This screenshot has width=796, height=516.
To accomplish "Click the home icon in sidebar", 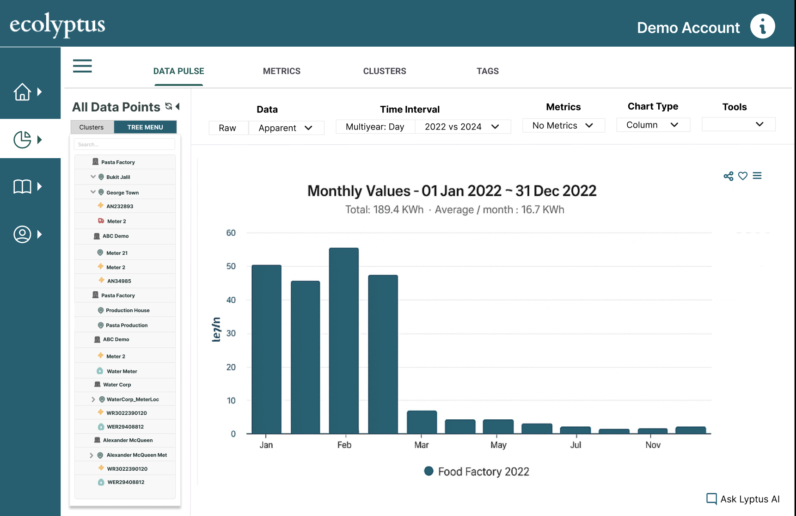I will (x=22, y=92).
